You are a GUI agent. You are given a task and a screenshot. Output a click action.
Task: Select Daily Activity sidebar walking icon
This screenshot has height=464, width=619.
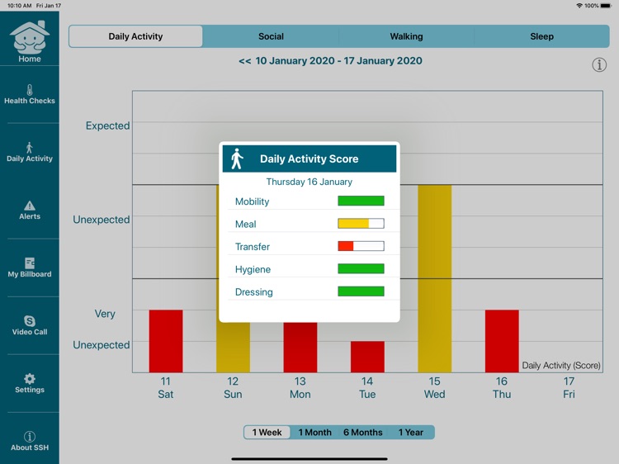pos(29,148)
